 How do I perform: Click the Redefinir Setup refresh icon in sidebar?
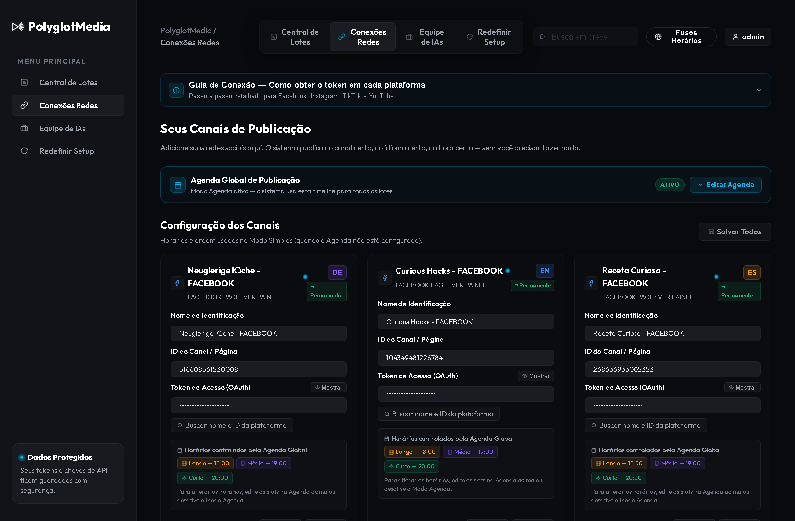pyautogui.click(x=24, y=151)
